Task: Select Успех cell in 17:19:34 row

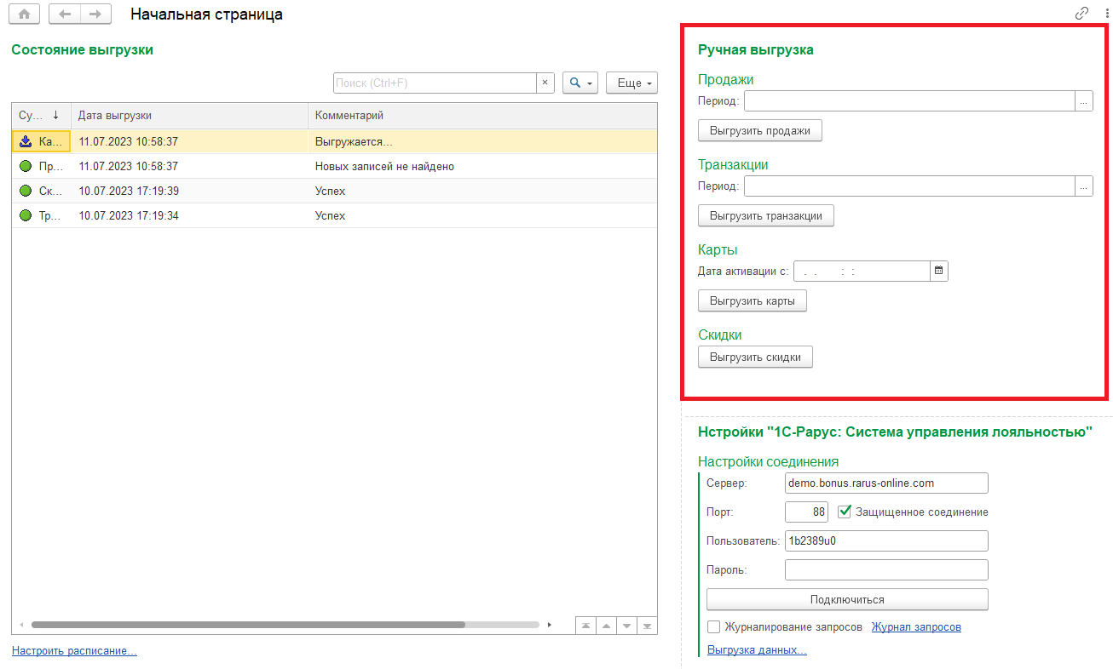Action: tap(482, 215)
